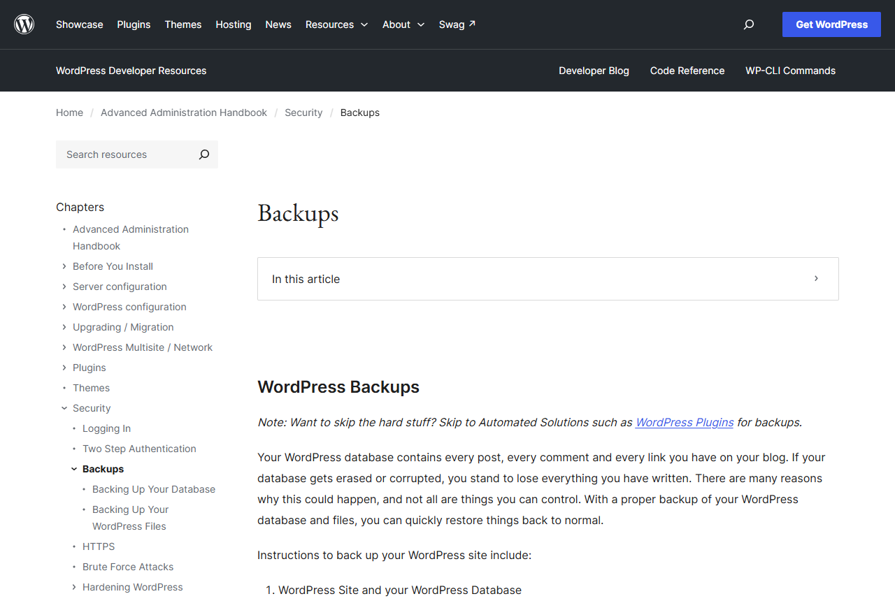This screenshot has height=601, width=895.
Task: Open the Upgrading / Migration chapter link
Action: [x=123, y=327]
